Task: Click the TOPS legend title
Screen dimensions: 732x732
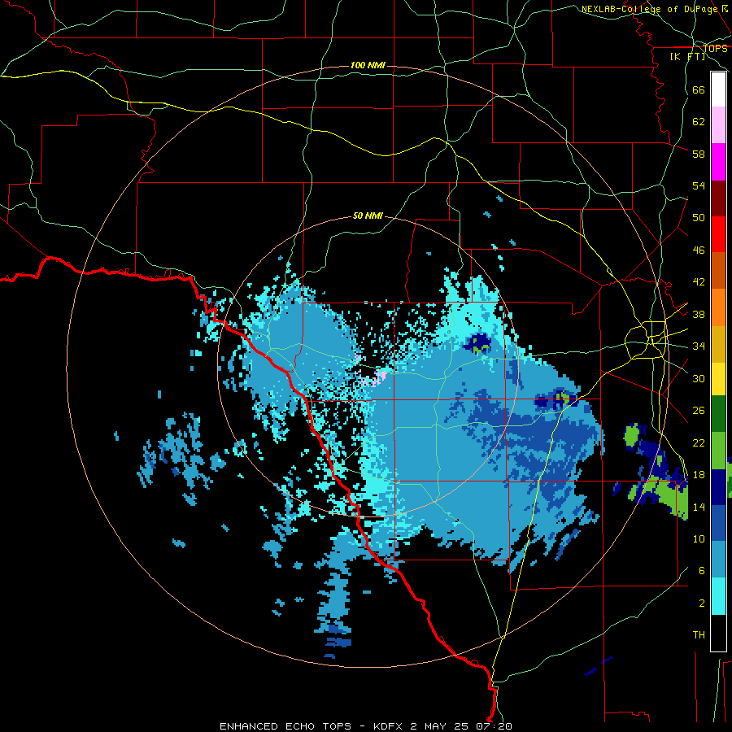Action: tap(715, 49)
